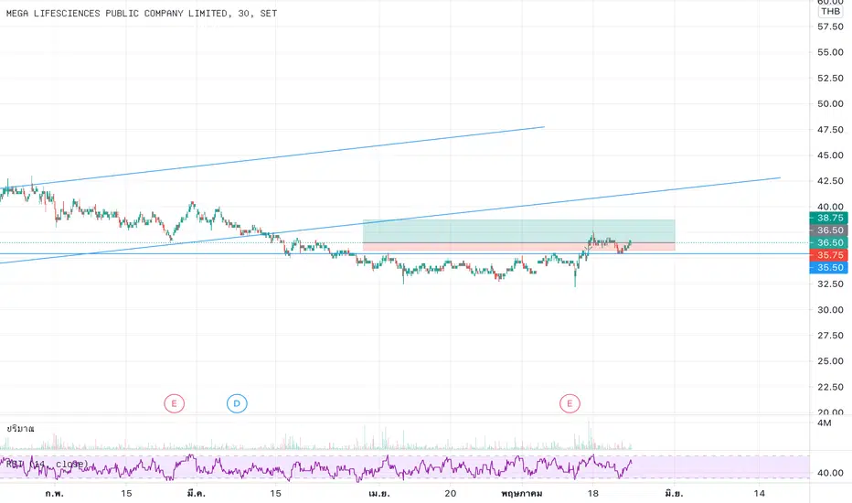Click the พฤษภาคม date label on the time axis

[x=522, y=494]
